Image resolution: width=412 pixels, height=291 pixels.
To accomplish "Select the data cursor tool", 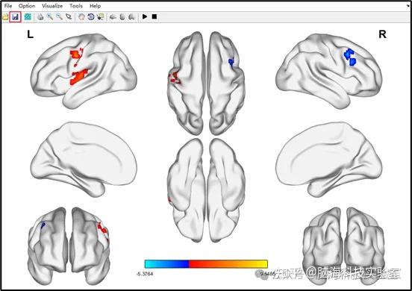I will 100,17.
